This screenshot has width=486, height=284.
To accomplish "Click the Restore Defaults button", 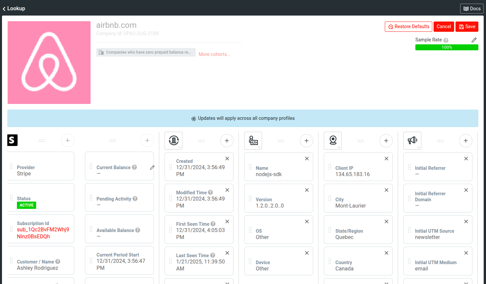I will click(408, 26).
